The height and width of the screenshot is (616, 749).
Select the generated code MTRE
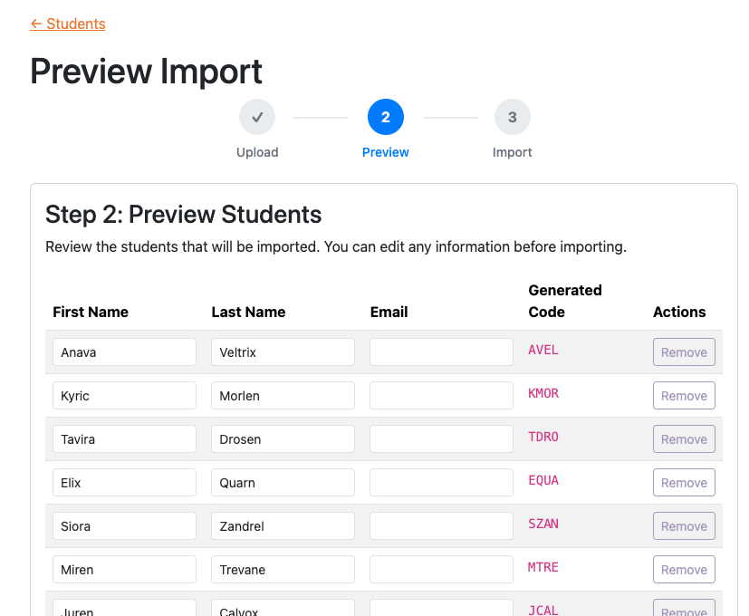tap(543, 567)
